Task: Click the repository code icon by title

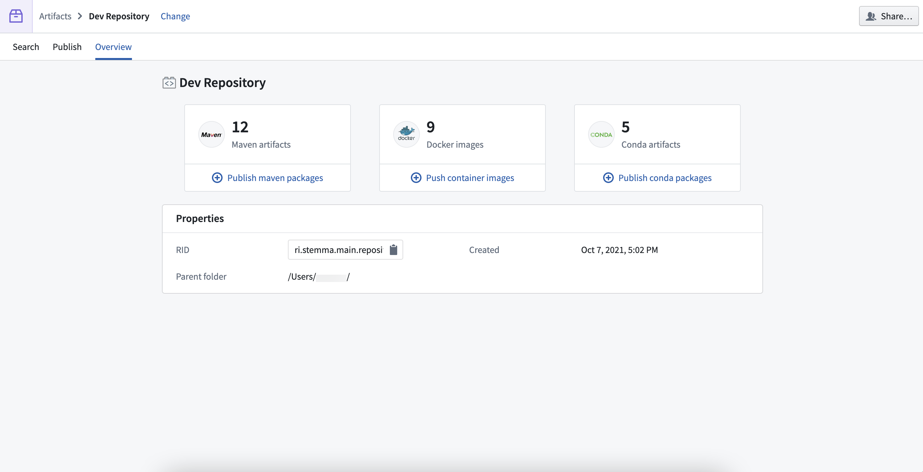Action: click(169, 83)
